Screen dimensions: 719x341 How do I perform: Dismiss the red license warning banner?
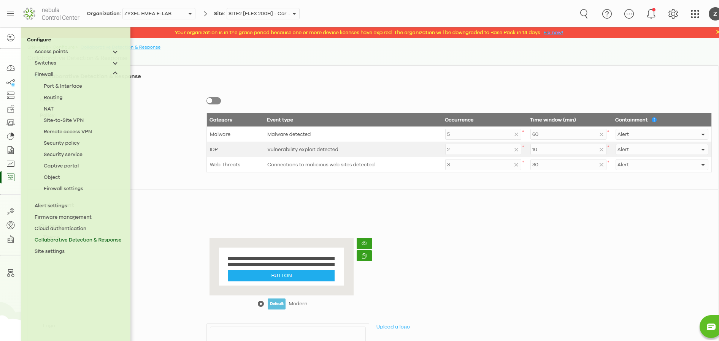(x=717, y=32)
